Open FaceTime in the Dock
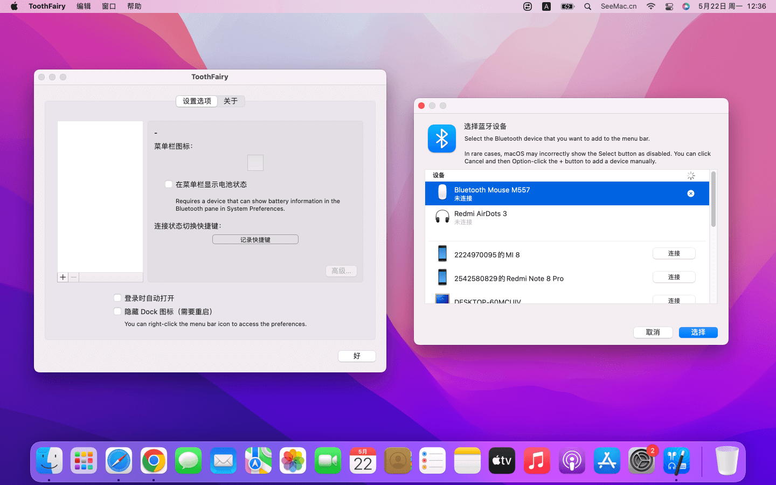 click(328, 460)
